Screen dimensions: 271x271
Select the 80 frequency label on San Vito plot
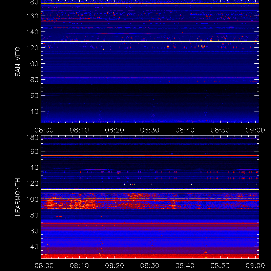(35, 80)
